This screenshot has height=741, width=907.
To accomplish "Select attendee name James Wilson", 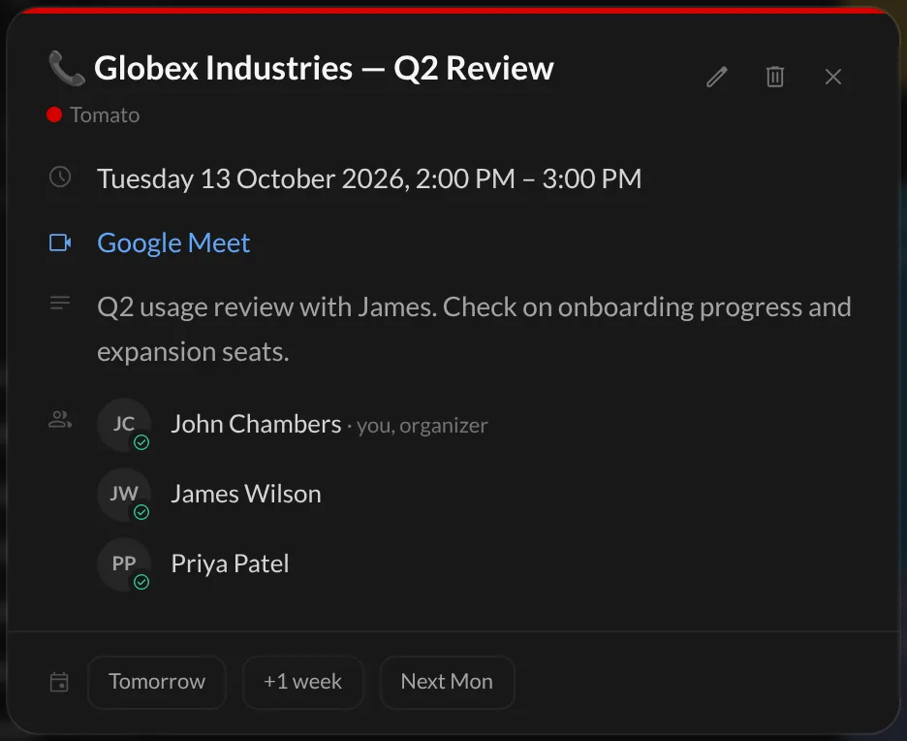I will (x=246, y=495).
